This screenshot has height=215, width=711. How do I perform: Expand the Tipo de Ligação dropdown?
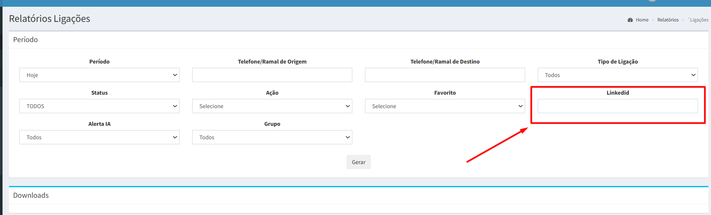[617, 75]
